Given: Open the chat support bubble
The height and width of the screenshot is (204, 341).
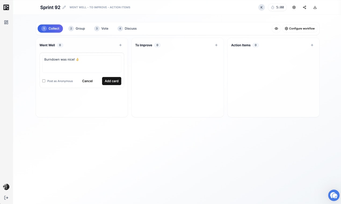Looking at the screenshot, I should 334,195.
